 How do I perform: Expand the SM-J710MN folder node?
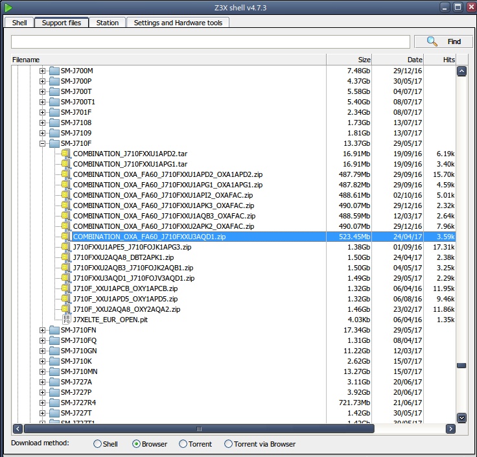[x=42, y=371]
